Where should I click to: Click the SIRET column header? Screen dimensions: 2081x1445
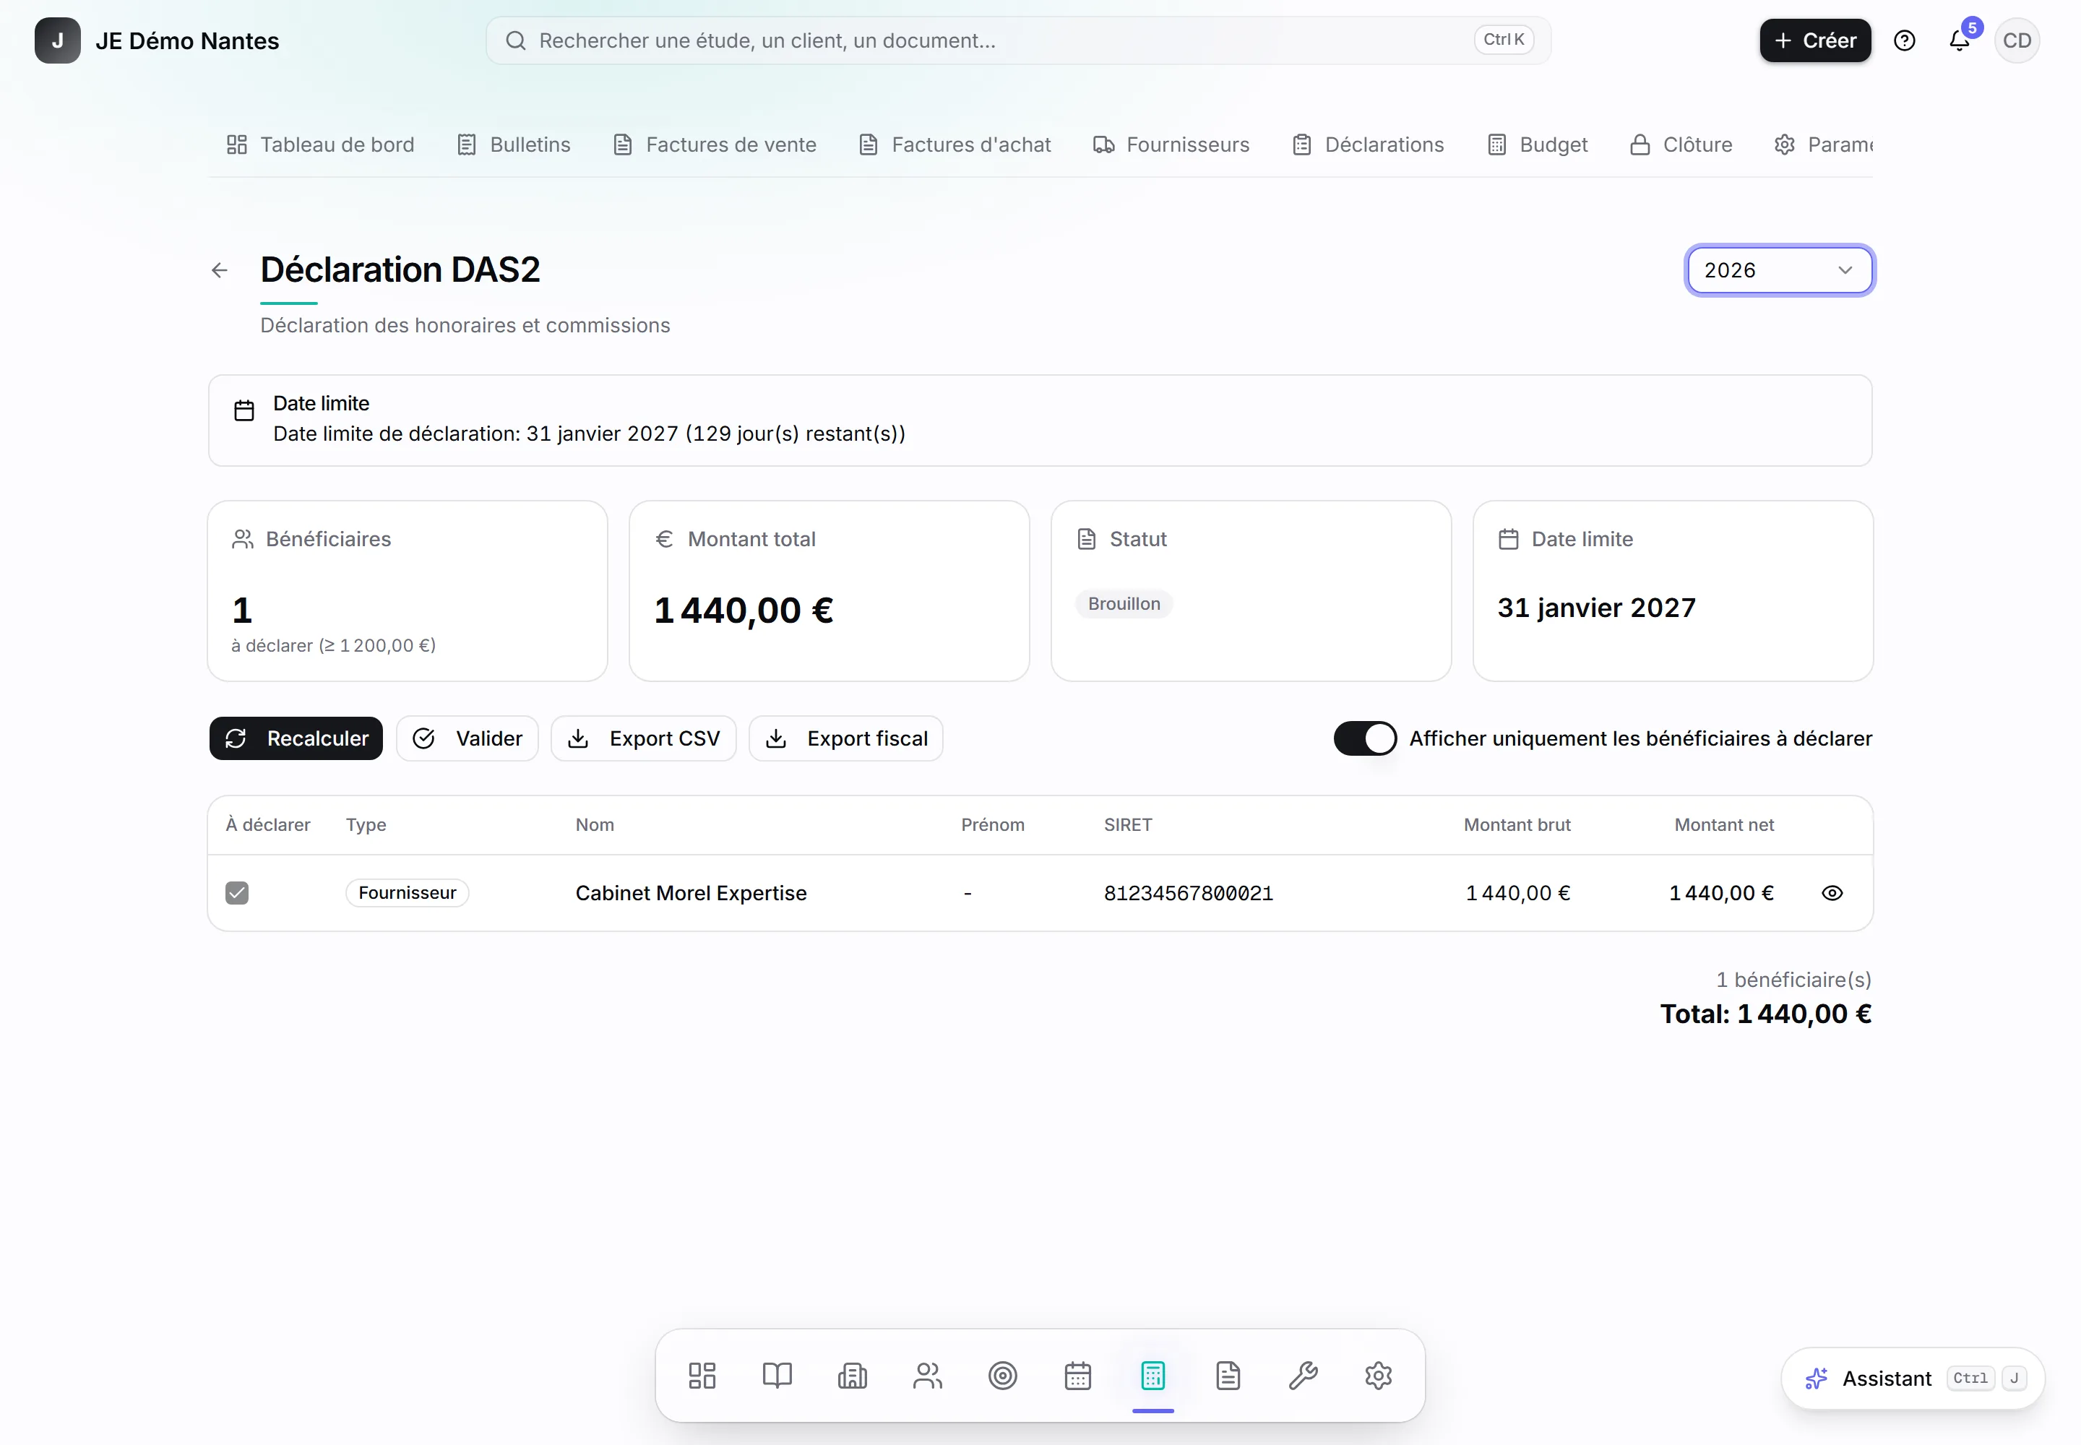coord(1127,825)
